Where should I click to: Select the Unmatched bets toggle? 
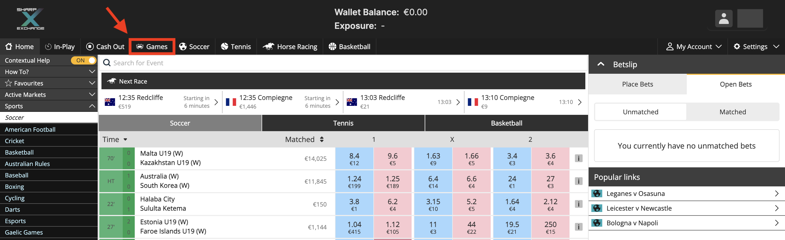point(640,112)
